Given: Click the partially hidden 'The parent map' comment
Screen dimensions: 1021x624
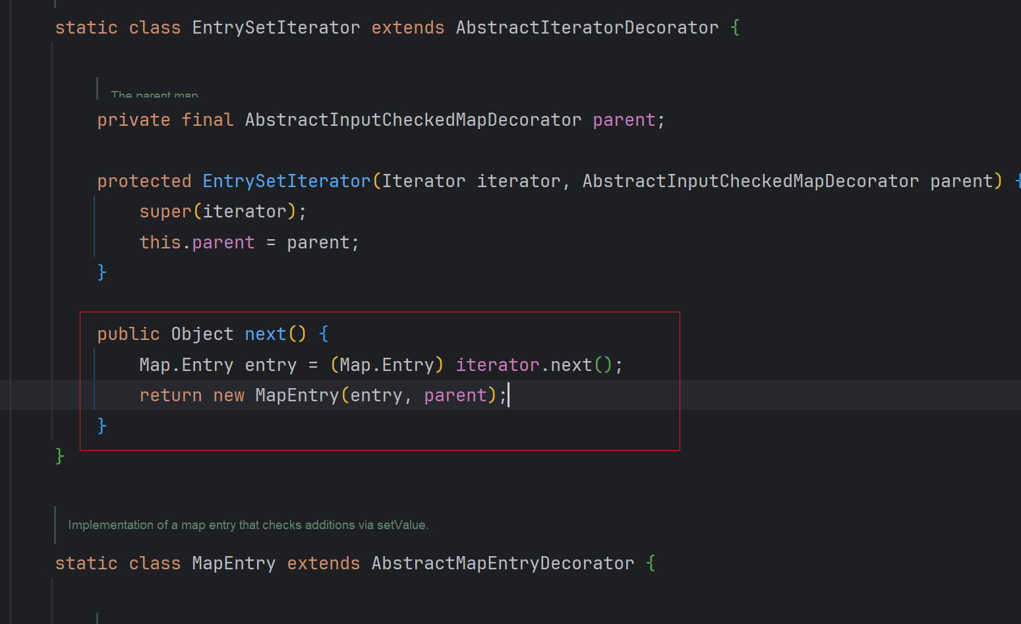Looking at the screenshot, I should pos(154,95).
